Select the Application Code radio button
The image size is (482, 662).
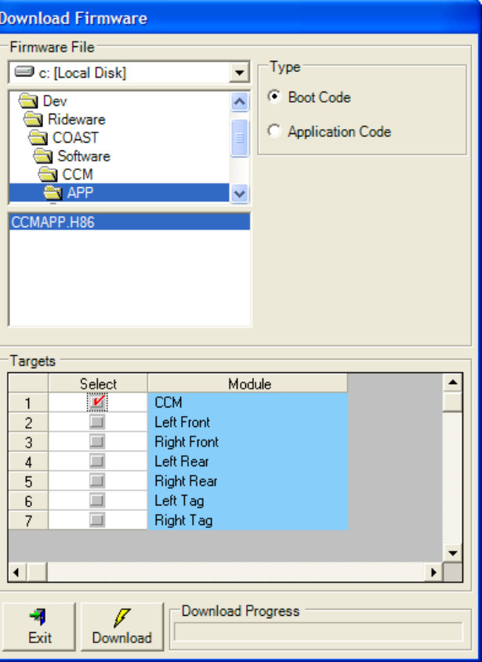[274, 131]
